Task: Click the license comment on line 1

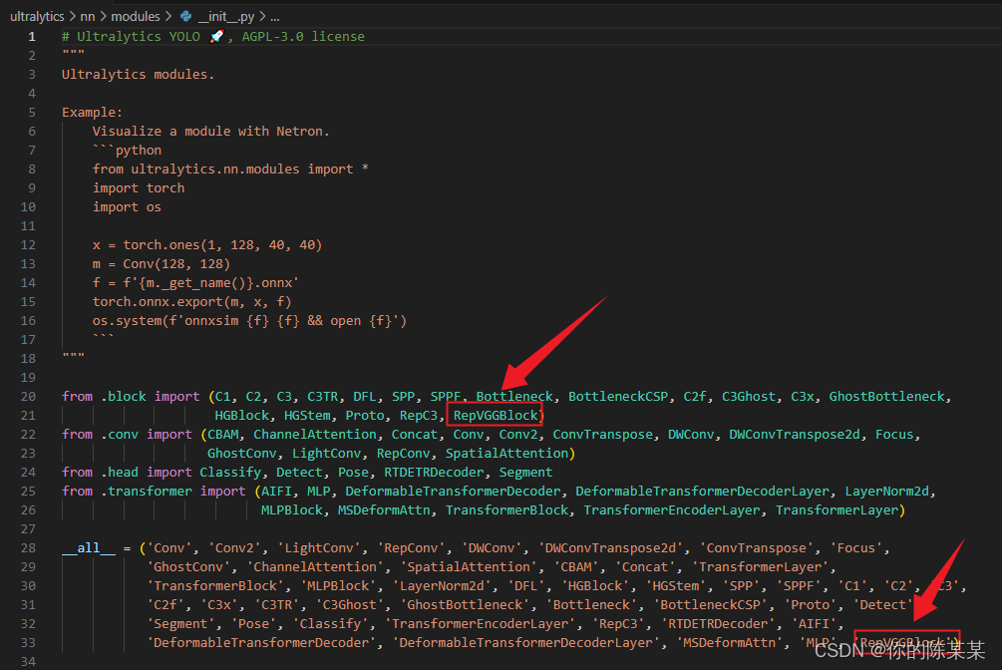Action: [x=212, y=37]
